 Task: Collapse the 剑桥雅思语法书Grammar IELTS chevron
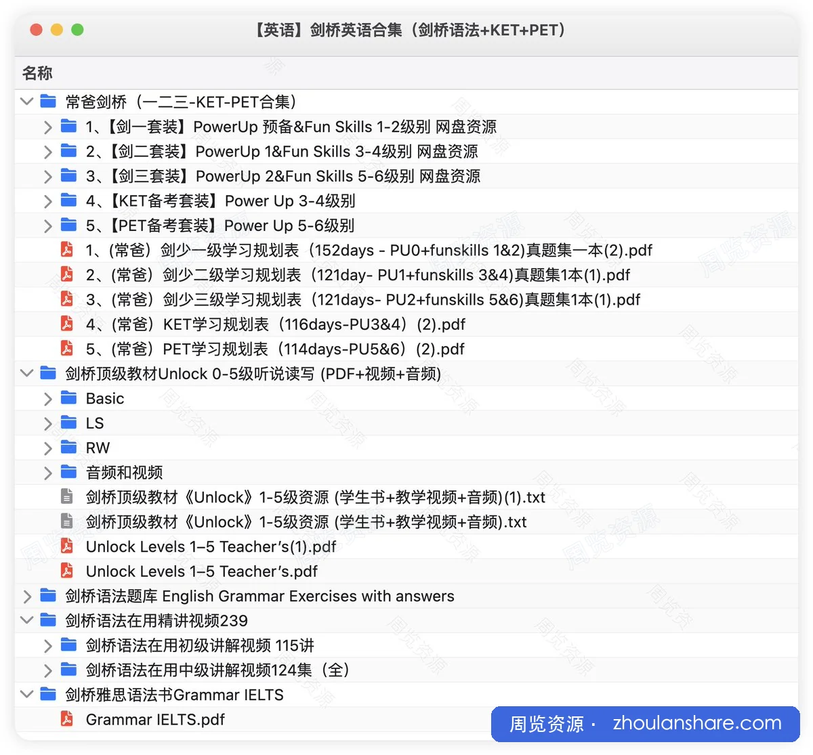pos(27,694)
